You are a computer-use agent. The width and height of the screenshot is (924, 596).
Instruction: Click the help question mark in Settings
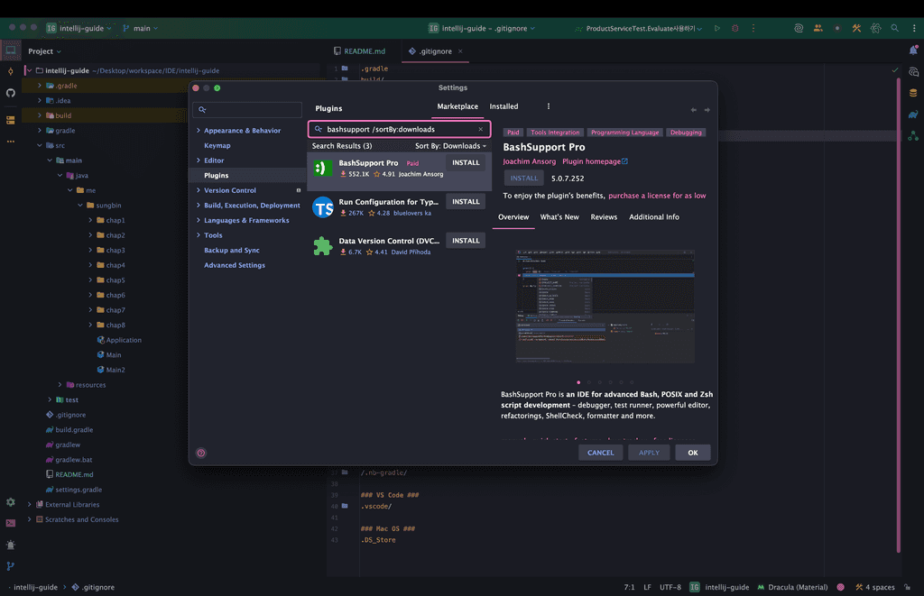(x=200, y=453)
